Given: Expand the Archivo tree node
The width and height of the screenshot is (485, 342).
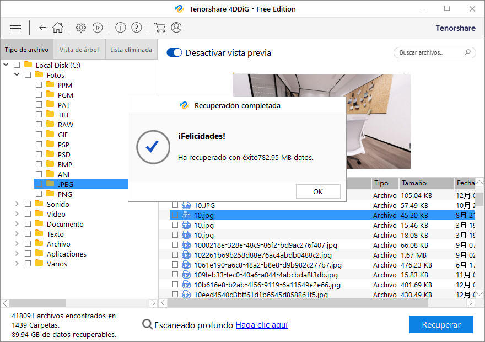Looking at the screenshot, I should pyautogui.click(x=17, y=244).
